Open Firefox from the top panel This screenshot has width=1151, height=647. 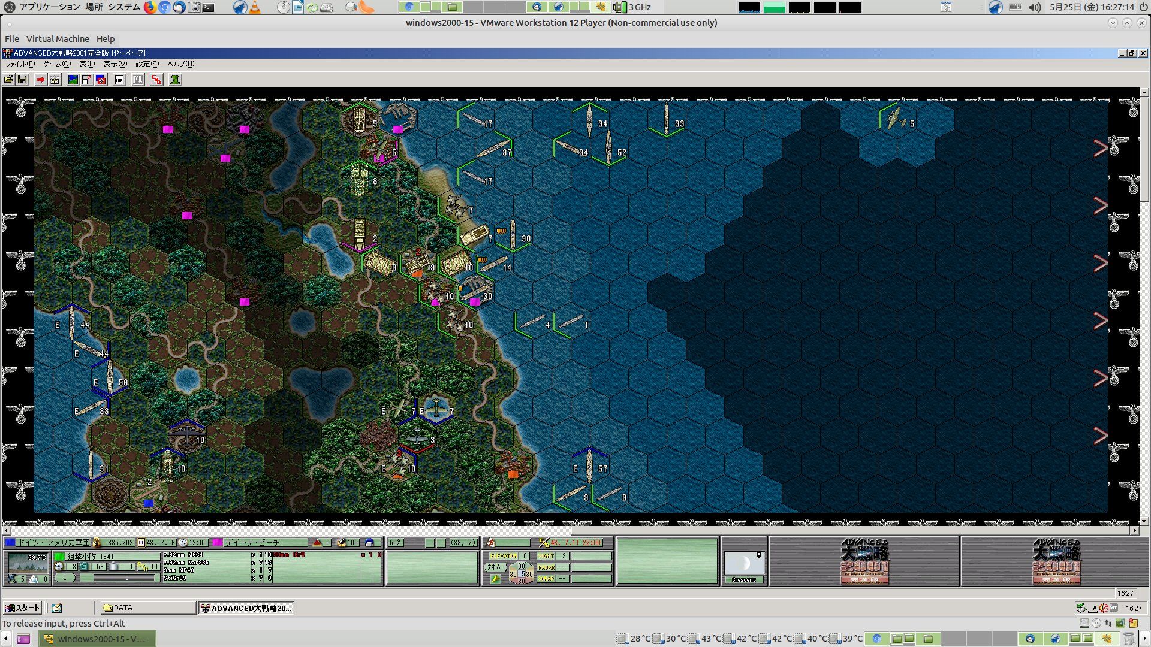pyautogui.click(x=150, y=7)
